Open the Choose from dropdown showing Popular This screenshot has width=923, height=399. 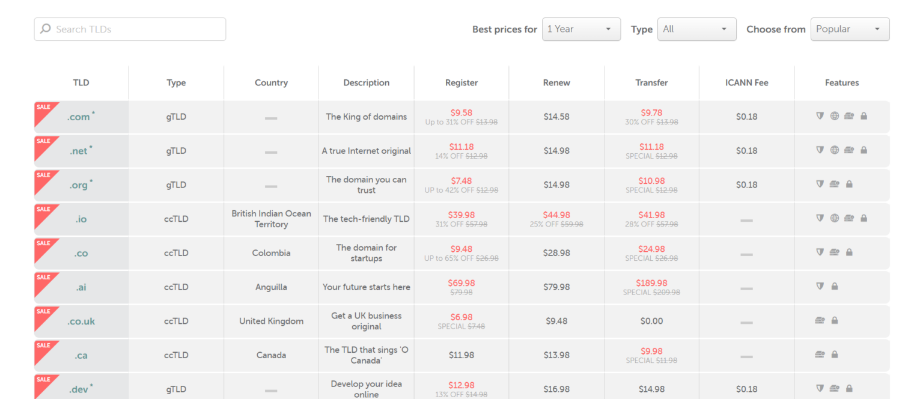tap(850, 29)
